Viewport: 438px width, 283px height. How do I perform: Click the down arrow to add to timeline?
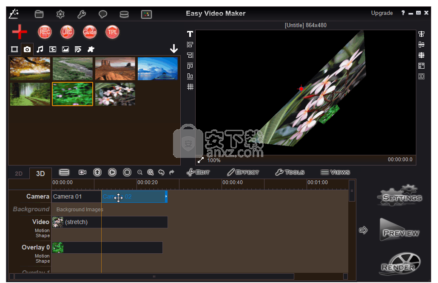coord(174,48)
